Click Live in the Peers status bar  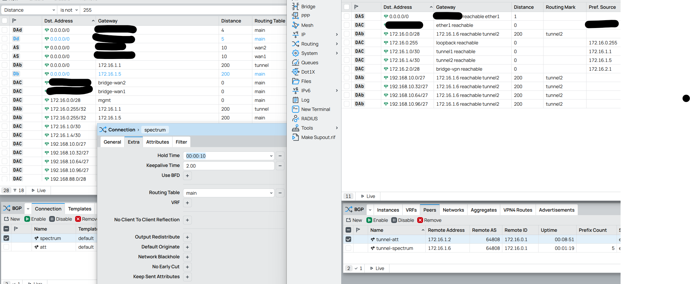click(x=377, y=268)
